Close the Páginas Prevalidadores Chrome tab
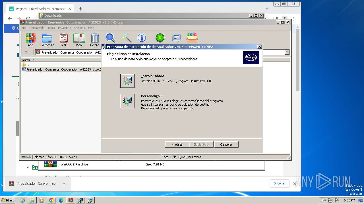Image resolution: width=364 pixels, height=204 pixels. [70, 9]
